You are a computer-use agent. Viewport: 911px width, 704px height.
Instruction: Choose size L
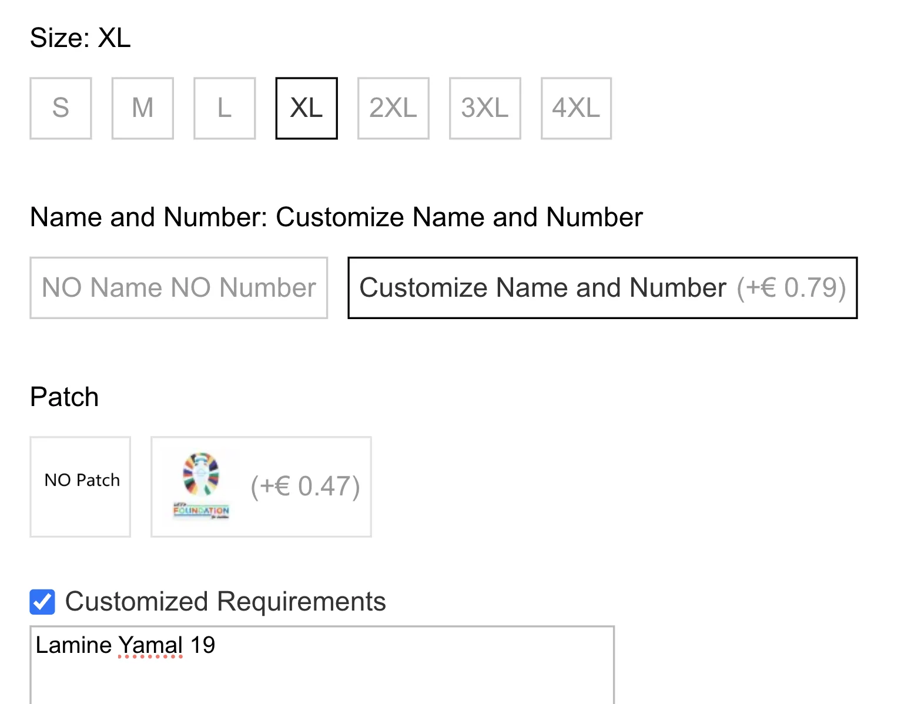(x=225, y=108)
